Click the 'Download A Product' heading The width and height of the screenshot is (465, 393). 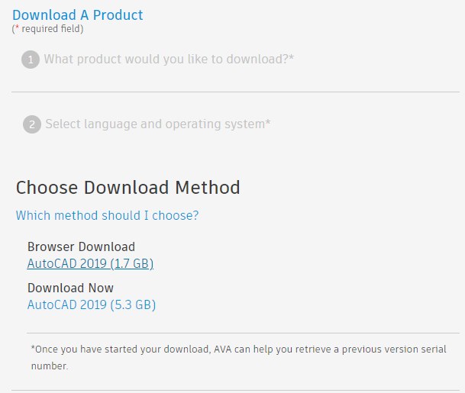[77, 14]
